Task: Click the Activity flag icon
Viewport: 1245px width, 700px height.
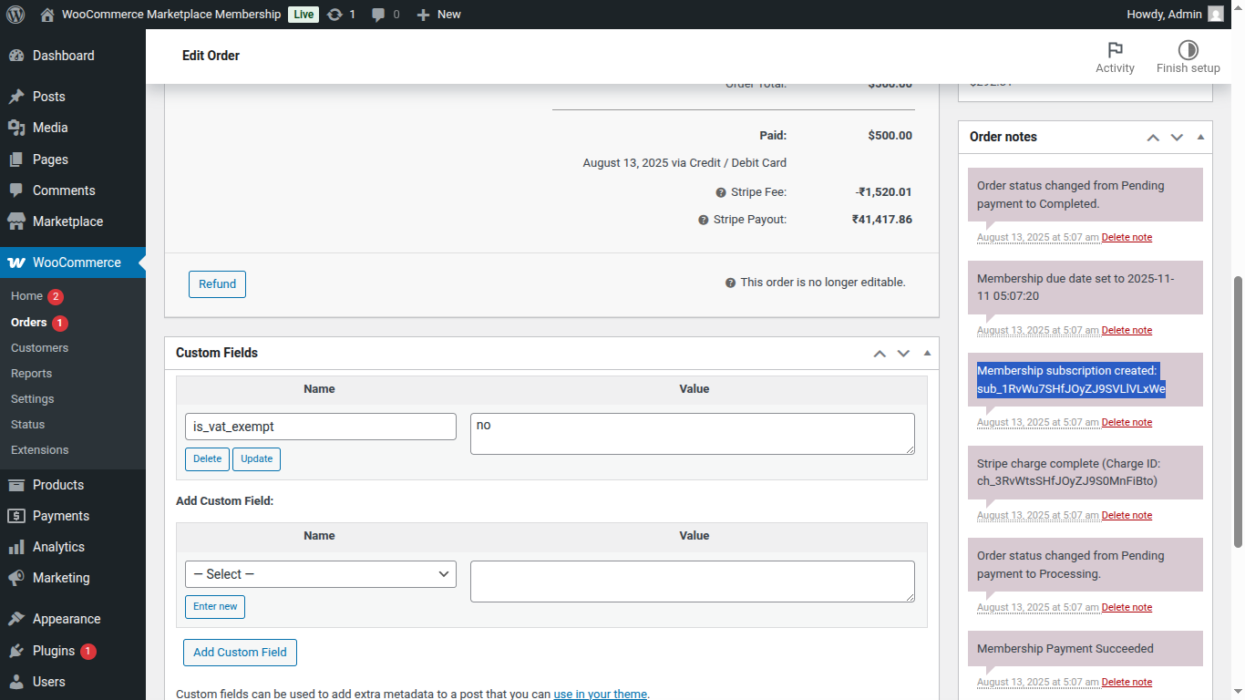Action: (1115, 50)
